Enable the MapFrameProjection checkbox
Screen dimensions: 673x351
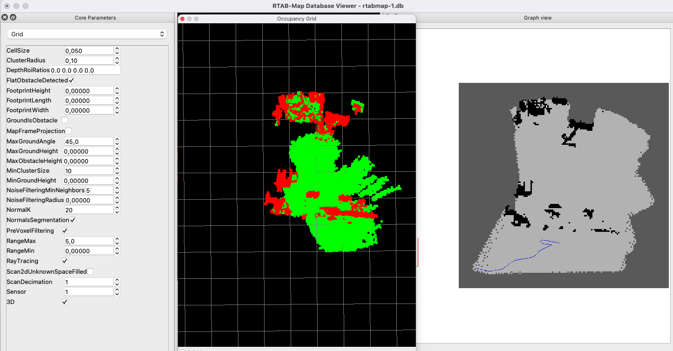pyautogui.click(x=68, y=131)
